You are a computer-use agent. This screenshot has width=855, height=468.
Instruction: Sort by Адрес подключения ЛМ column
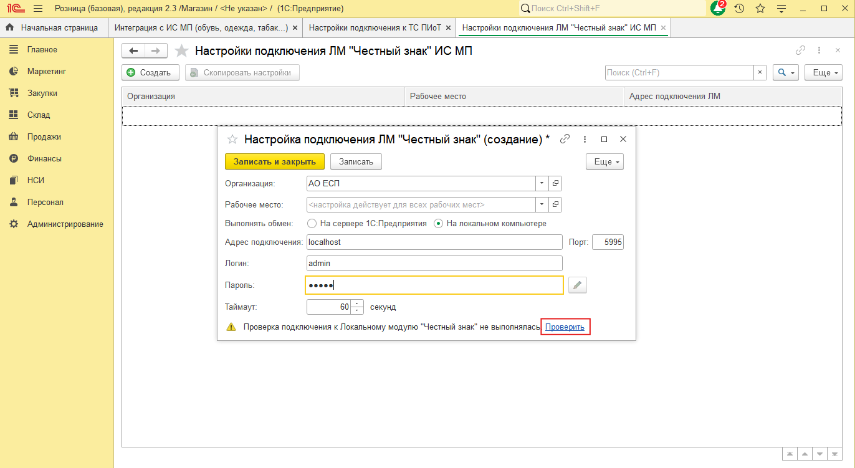pos(733,97)
